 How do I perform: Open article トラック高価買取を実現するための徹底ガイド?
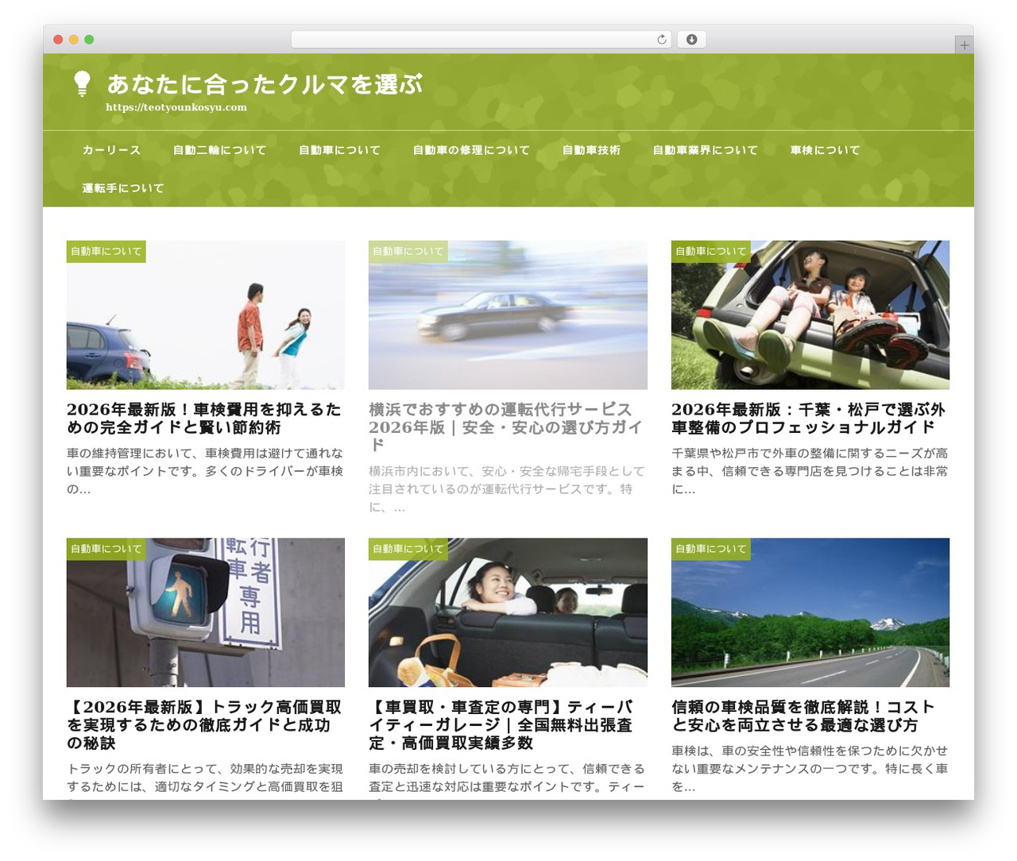pyautogui.click(x=205, y=724)
